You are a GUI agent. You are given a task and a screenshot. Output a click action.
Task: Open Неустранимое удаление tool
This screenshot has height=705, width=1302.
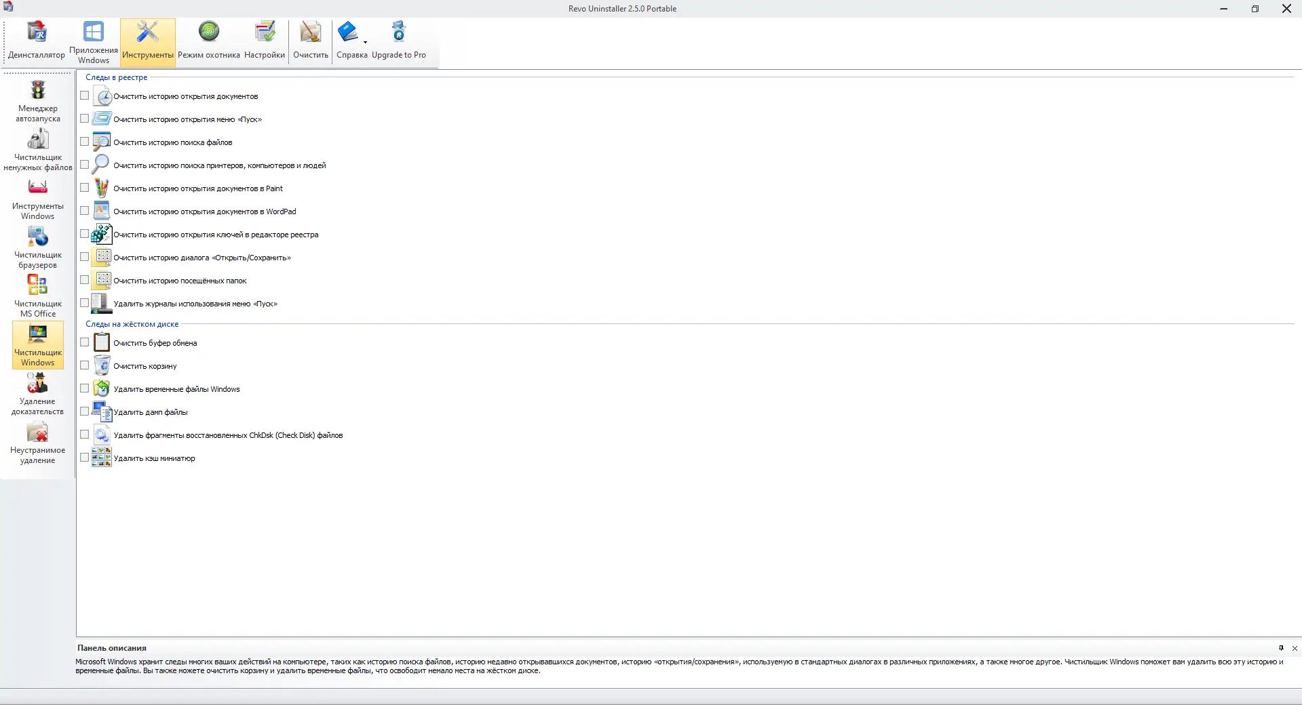click(x=38, y=443)
